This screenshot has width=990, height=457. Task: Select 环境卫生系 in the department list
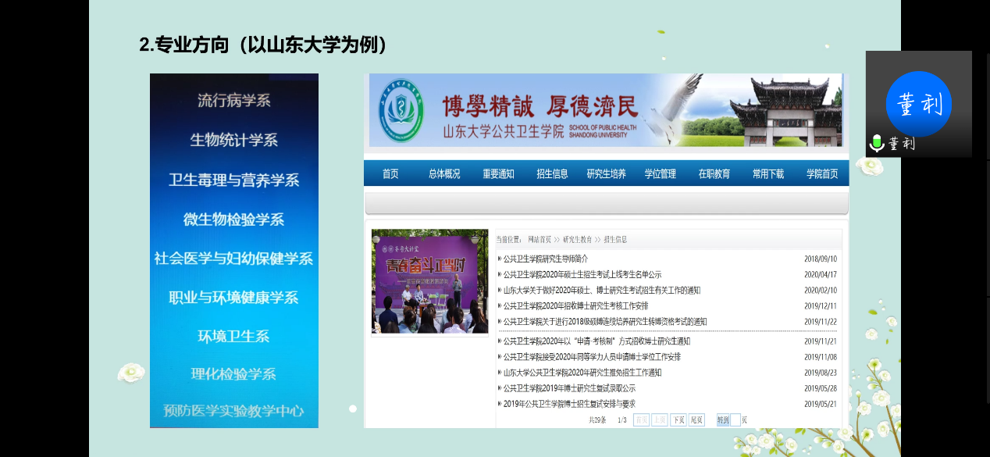234,337
